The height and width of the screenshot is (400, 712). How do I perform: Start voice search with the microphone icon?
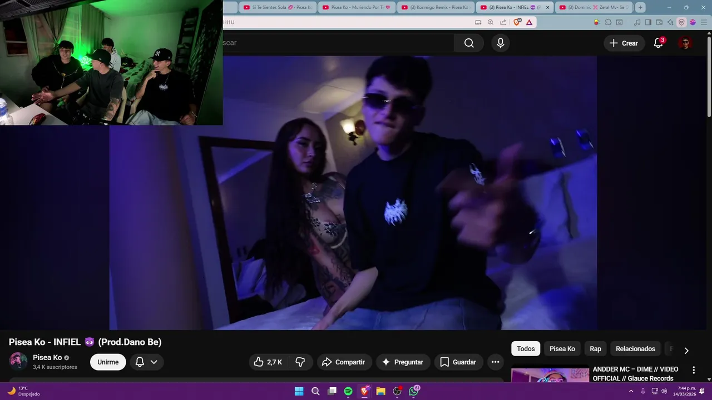tap(501, 43)
